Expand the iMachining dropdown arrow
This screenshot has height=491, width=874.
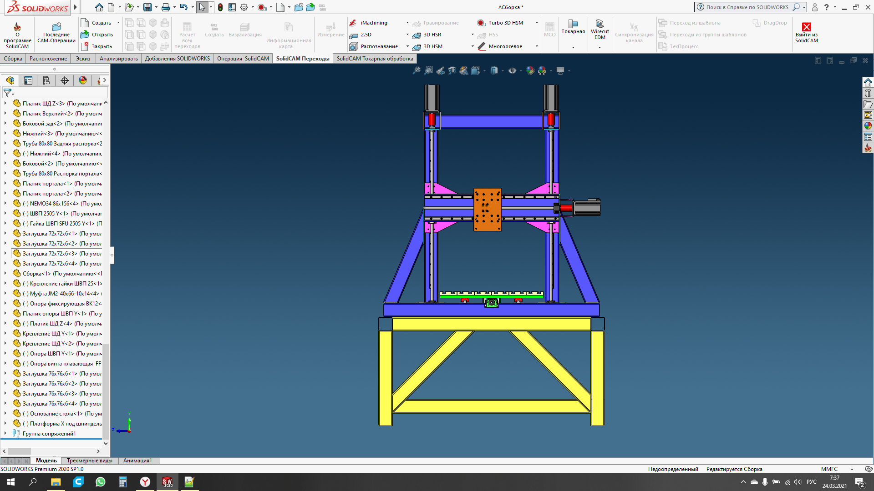coord(407,23)
